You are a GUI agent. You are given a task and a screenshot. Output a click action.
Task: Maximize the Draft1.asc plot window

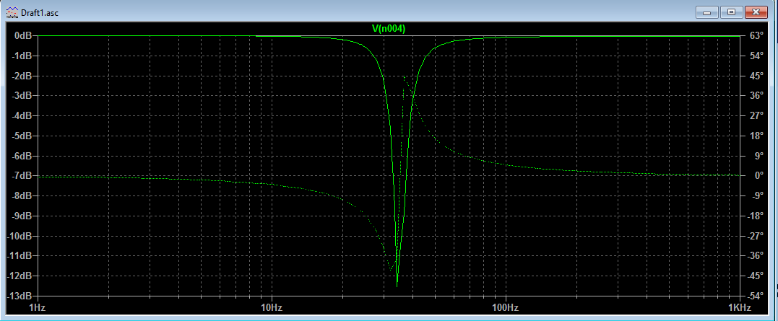[731, 12]
